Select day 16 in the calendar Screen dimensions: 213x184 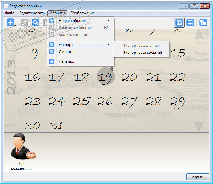click(33, 77)
